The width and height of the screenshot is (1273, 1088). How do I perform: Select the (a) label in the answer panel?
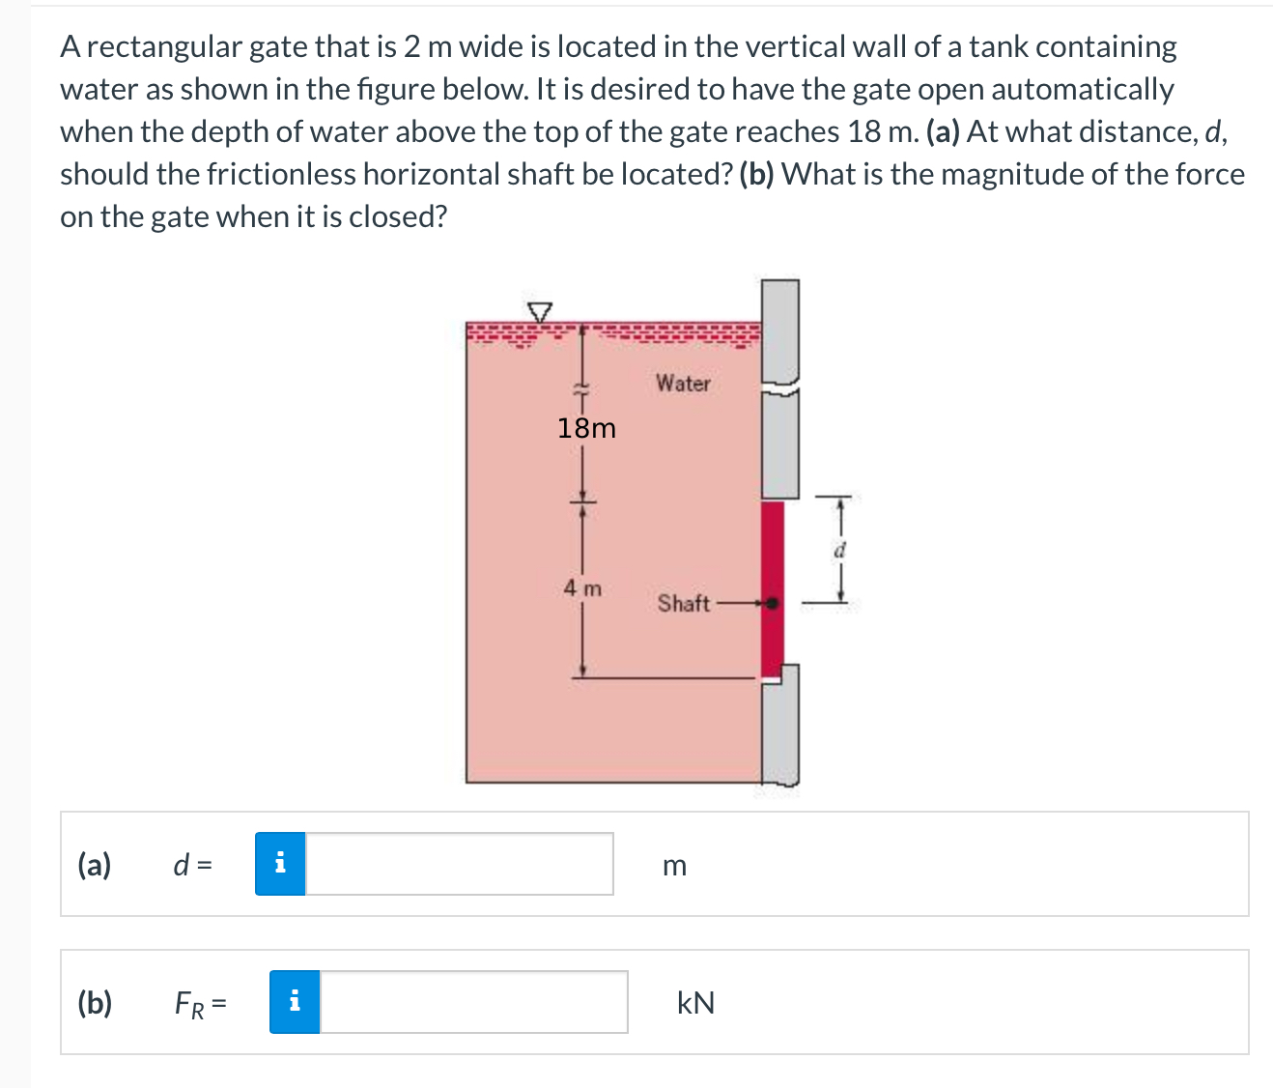pyautogui.click(x=94, y=864)
